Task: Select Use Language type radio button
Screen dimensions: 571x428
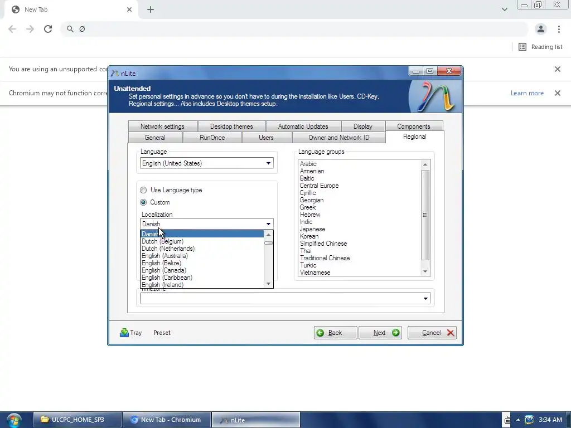Action: (143, 190)
